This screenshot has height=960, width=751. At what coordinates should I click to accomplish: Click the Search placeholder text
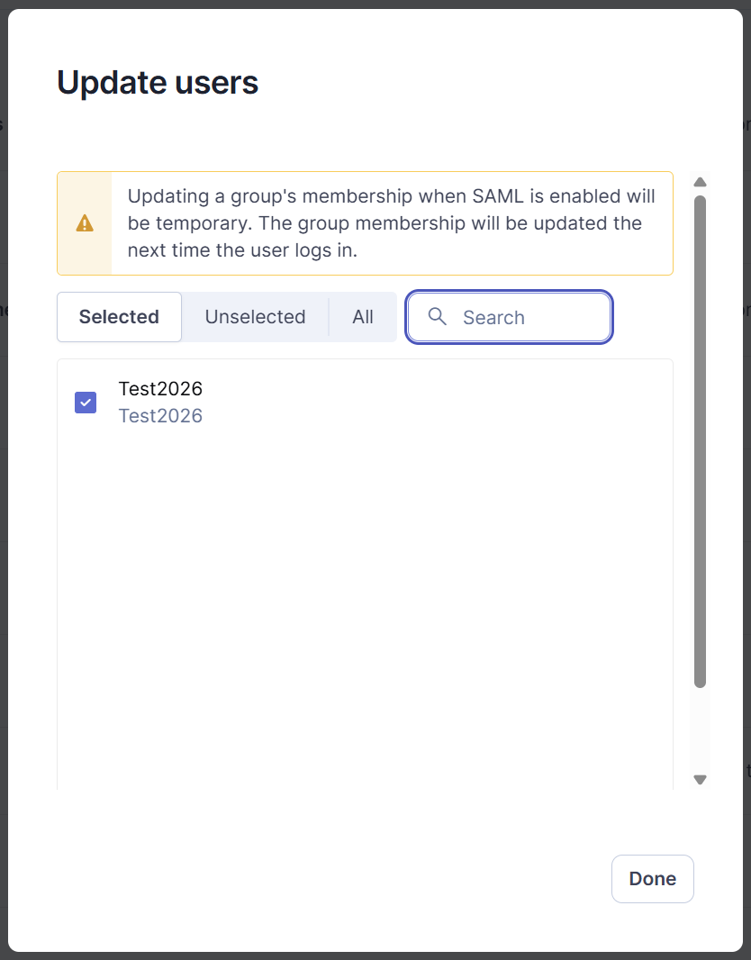[x=494, y=317]
